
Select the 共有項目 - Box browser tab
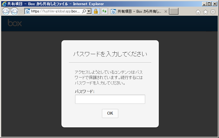tap(139, 11)
